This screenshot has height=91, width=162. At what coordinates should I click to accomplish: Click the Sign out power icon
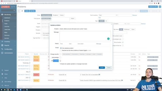click(2, 85)
